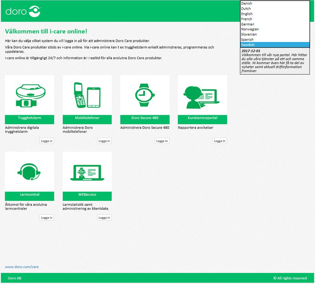Click the 2017-12-01 news date
The height and width of the screenshot is (284, 315).
pyautogui.click(x=251, y=51)
